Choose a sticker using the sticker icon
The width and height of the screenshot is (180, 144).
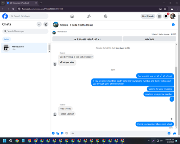tap(62, 133)
